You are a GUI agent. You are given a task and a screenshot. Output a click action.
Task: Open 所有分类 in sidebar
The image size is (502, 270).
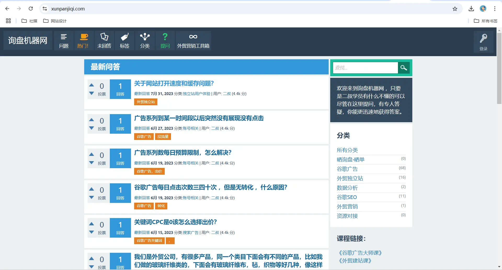coord(347,150)
